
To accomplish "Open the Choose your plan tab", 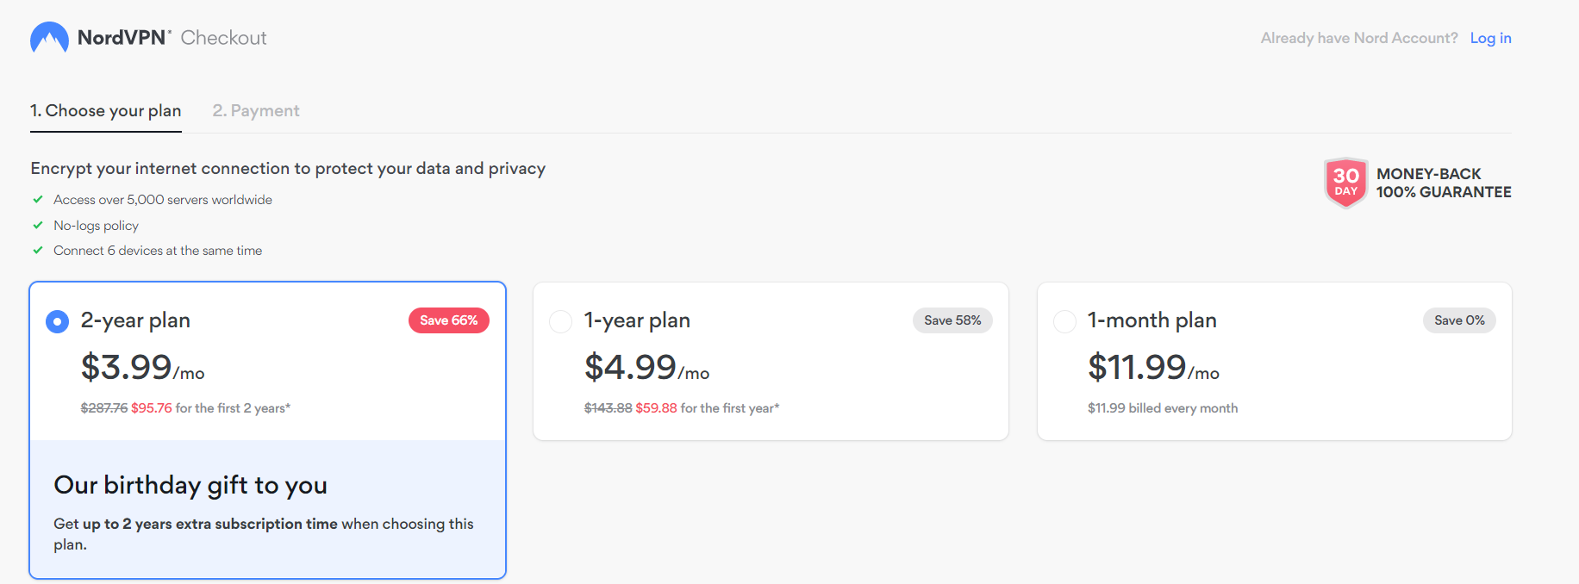I will (x=106, y=111).
